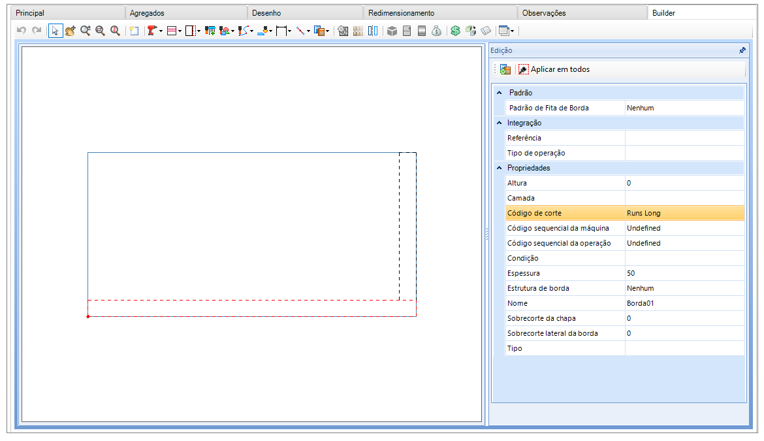The image size is (764, 441).
Task: Click the brown grid modules icon
Action: pos(358,31)
